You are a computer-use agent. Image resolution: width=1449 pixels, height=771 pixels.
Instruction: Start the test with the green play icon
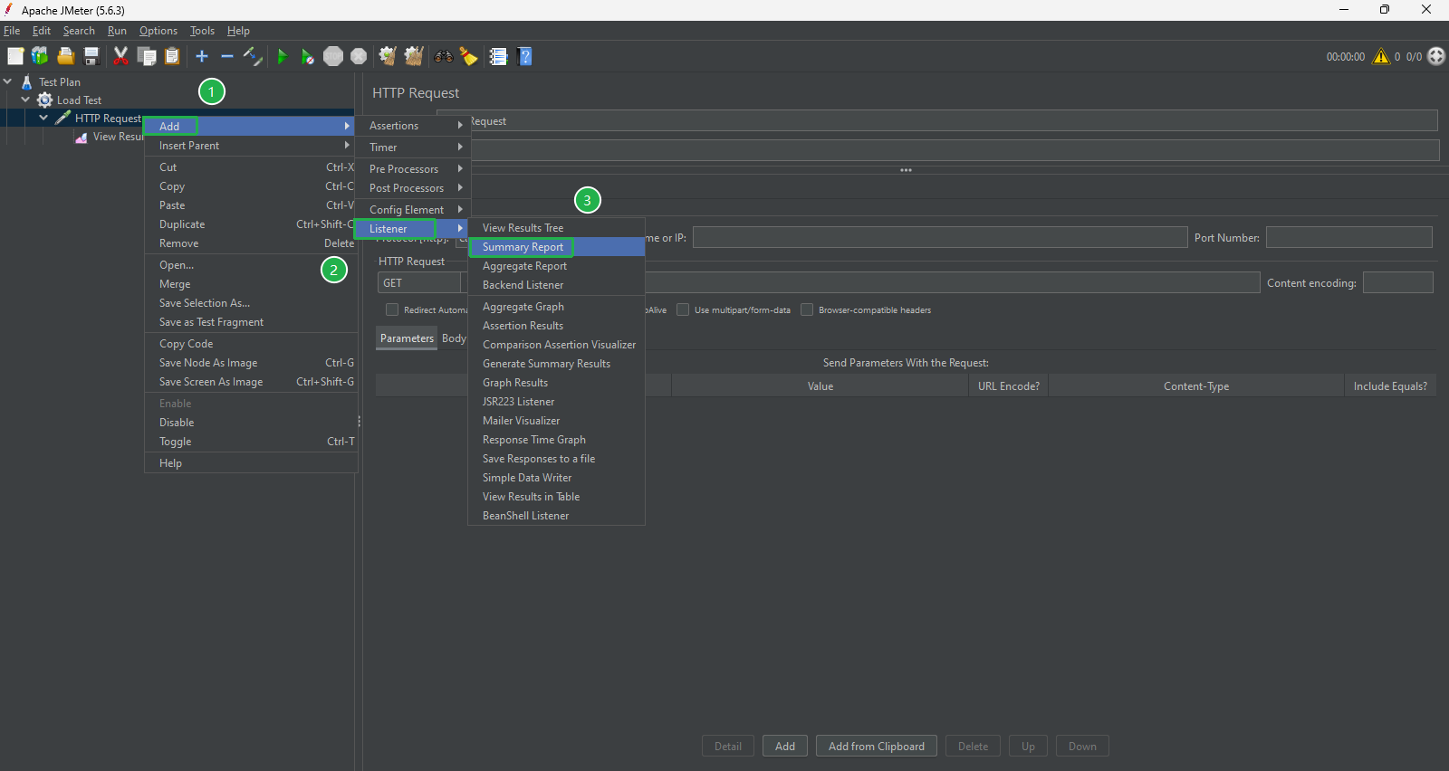pyautogui.click(x=283, y=56)
